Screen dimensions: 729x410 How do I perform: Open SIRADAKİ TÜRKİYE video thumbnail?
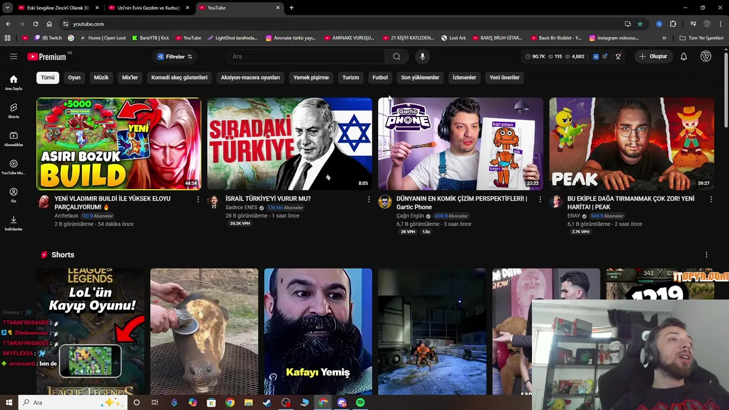point(289,143)
